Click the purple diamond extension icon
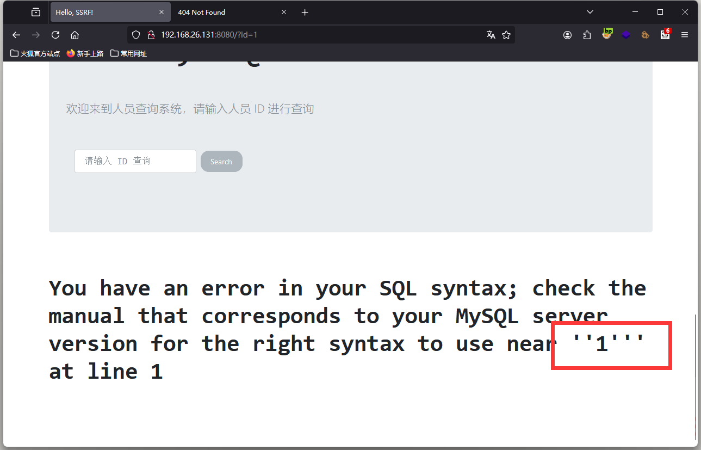 point(626,35)
